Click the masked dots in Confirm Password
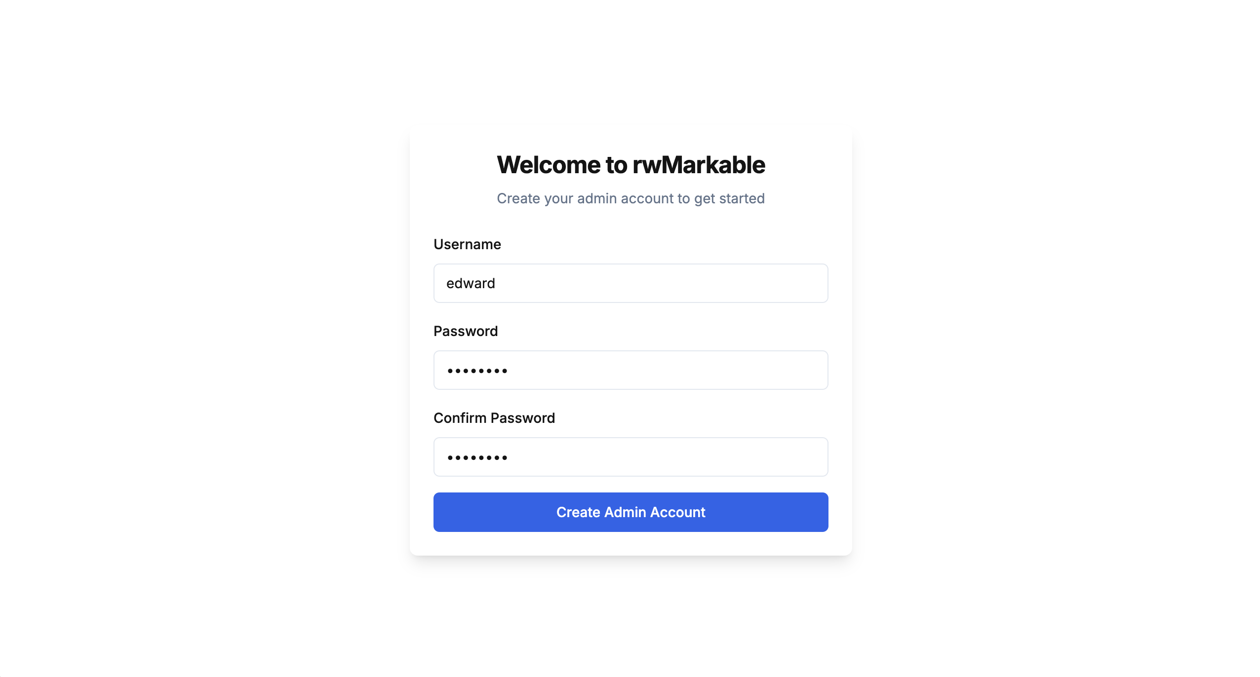The width and height of the screenshot is (1260, 677). click(x=477, y=457)
